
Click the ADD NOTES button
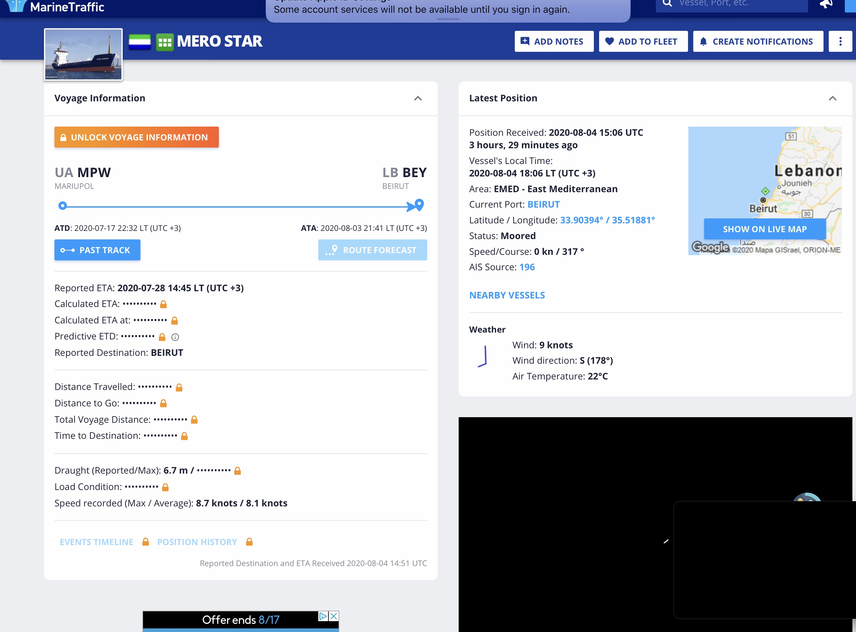[x=554, y=41]
